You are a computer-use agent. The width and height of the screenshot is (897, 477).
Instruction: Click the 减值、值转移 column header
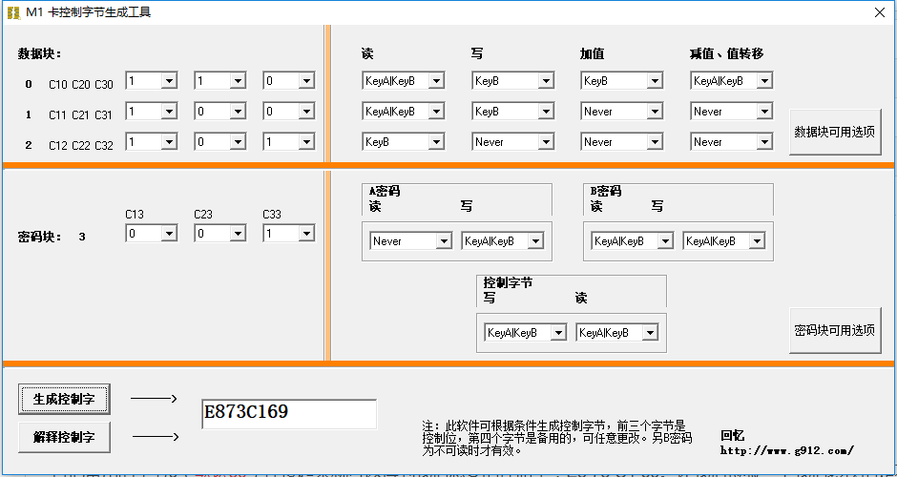726,53
